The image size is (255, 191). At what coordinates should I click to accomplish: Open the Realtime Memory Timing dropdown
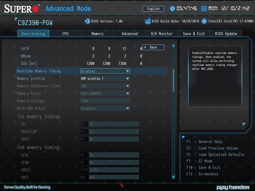tap(105, 71)
